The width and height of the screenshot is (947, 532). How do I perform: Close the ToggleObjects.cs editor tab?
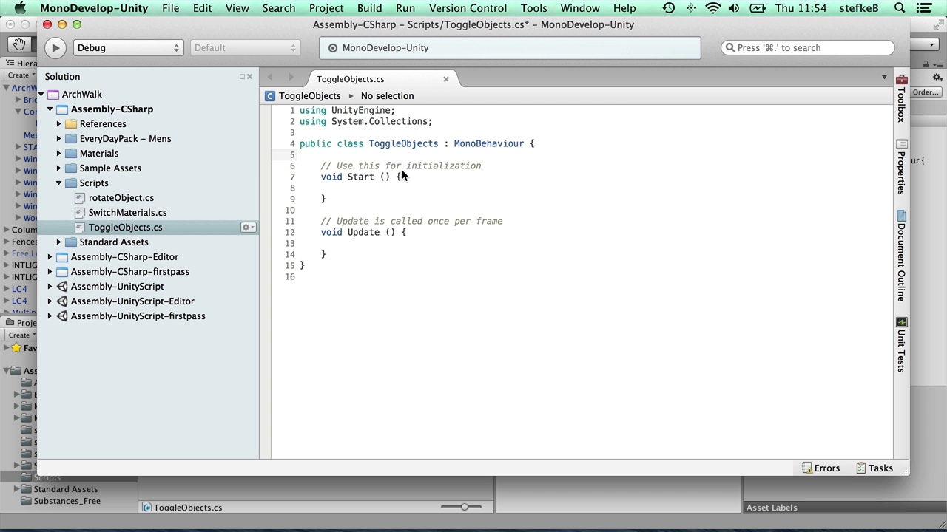tap(446, 79)
